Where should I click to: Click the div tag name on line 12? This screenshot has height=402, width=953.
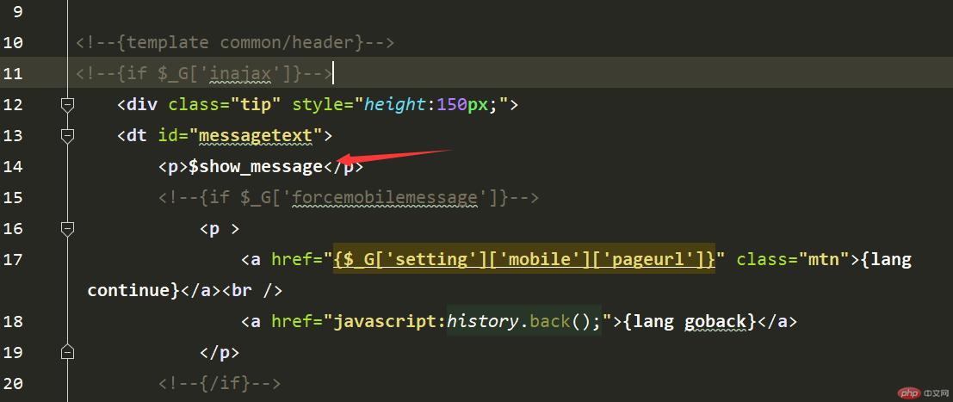click(143, 105)
